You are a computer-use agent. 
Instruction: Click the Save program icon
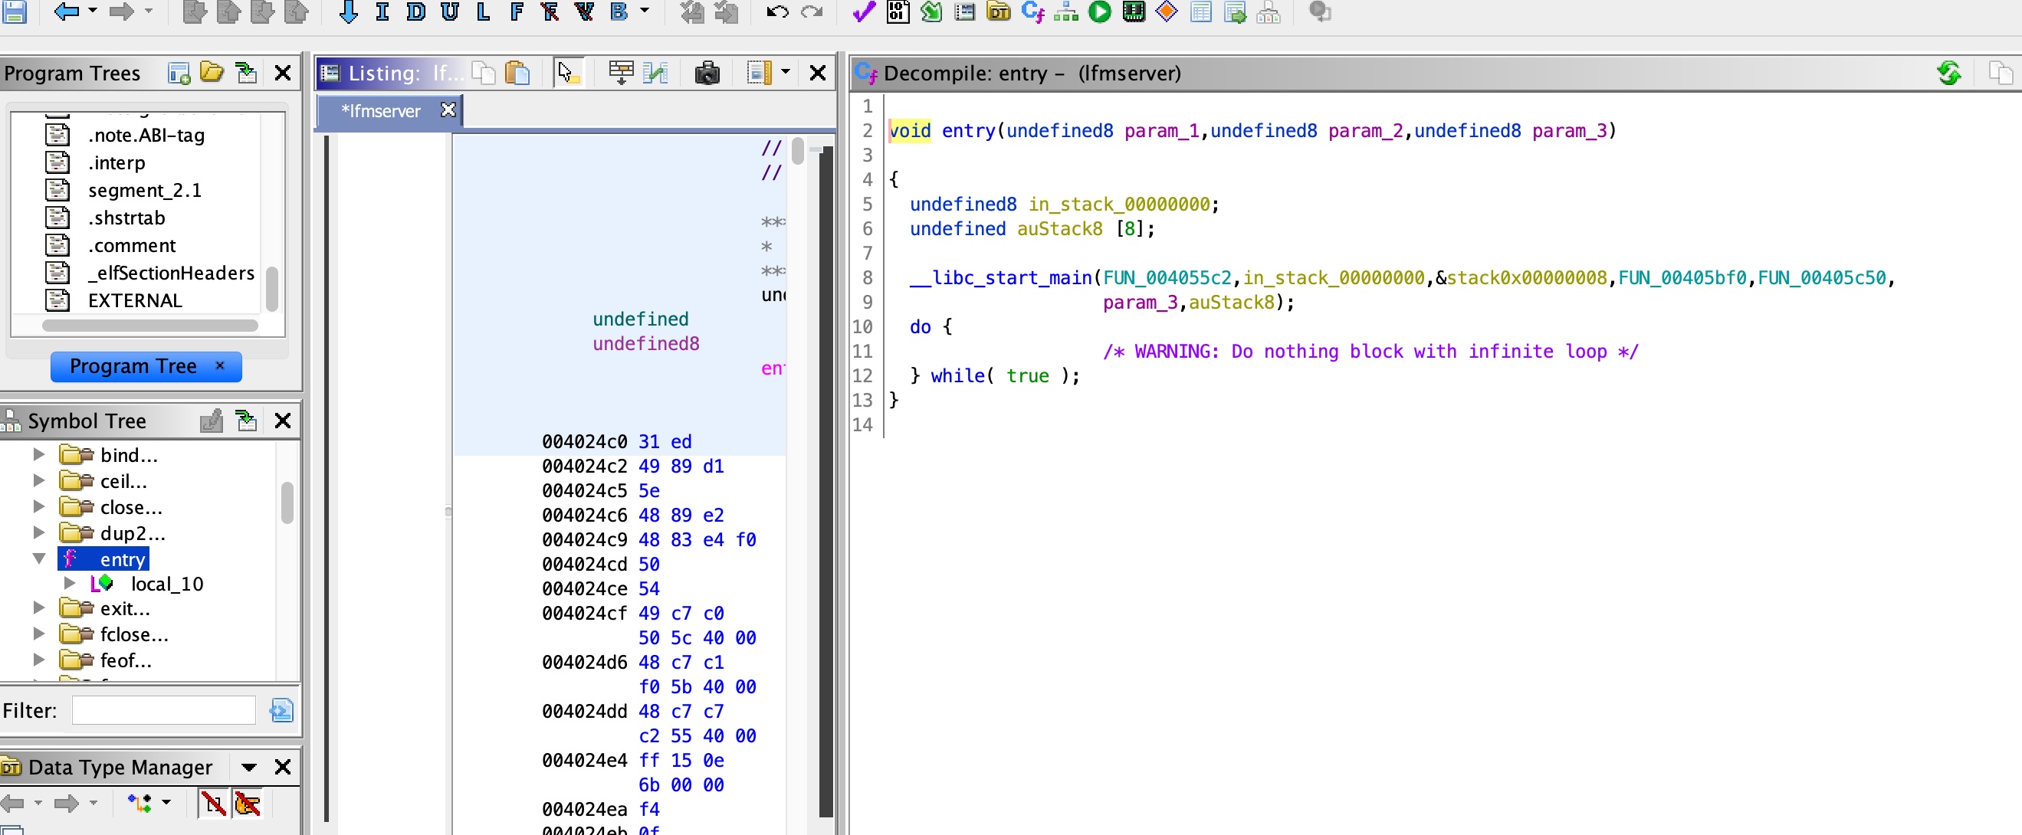click(x=14, y=11)
